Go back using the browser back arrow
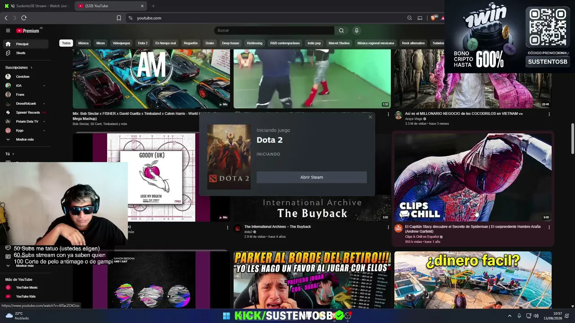The height and width of the screenshot is (323, 575). pyautogui.click(x=6, y=18)
